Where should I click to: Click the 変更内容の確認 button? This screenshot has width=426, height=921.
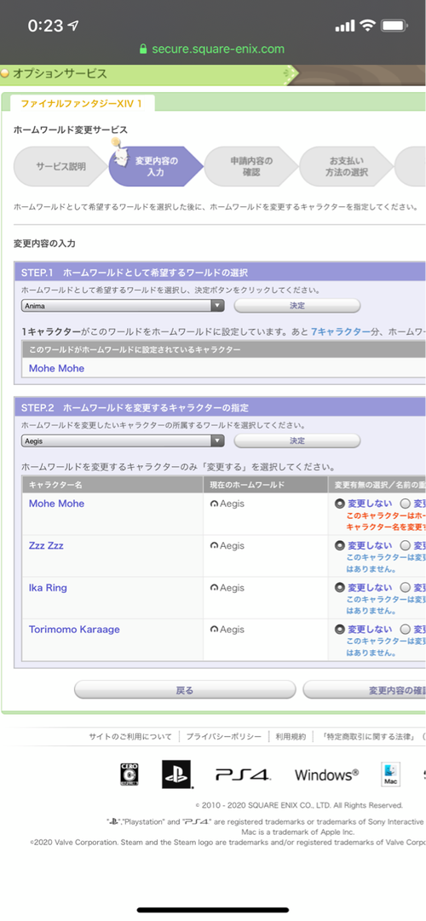coord(365,689)
